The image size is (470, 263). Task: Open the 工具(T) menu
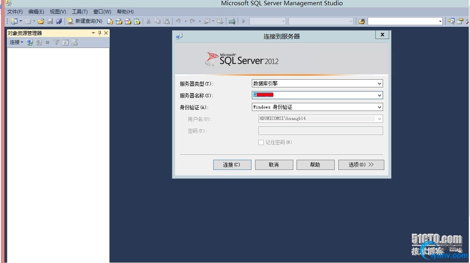[x=80, y=12]
